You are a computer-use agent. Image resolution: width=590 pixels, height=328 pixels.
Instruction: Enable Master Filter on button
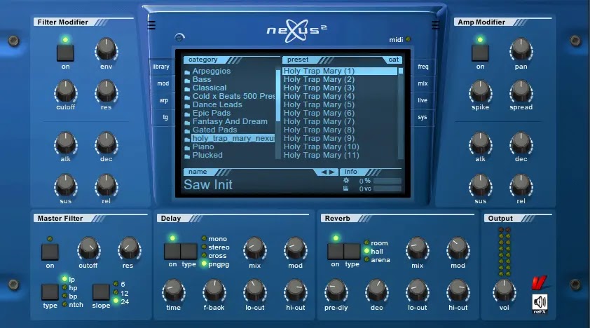(x=50, y=252)
